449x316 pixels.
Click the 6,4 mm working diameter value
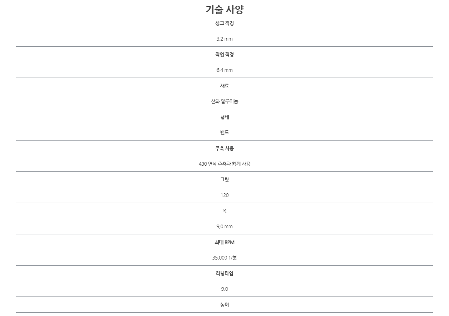224,70
